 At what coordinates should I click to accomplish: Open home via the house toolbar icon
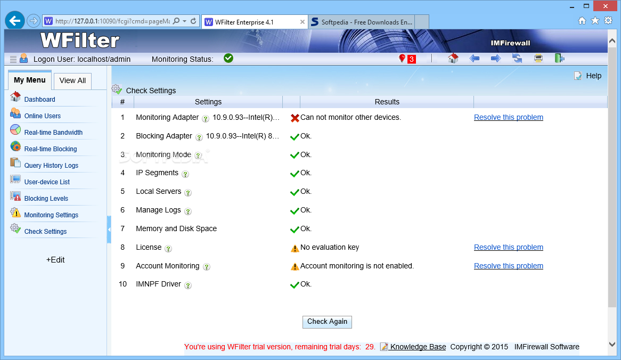click(453, 58)
